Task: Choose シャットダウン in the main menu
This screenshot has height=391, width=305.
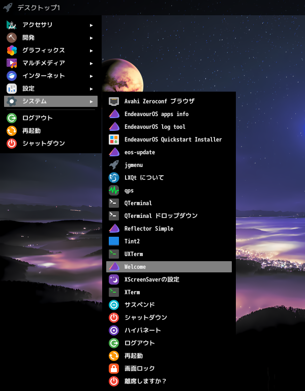Action: (x=43, y=144)
